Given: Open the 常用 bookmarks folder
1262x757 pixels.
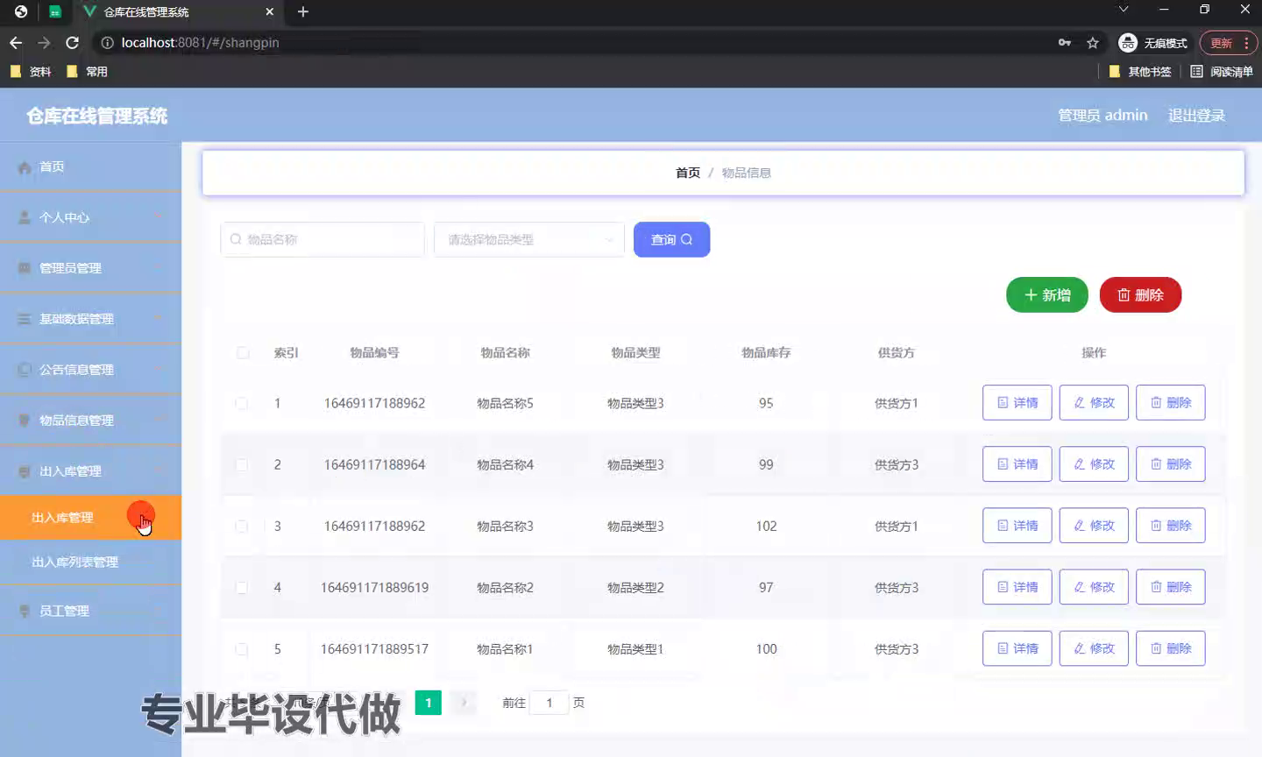Looking at the screenshot, I should click(87, 71).
